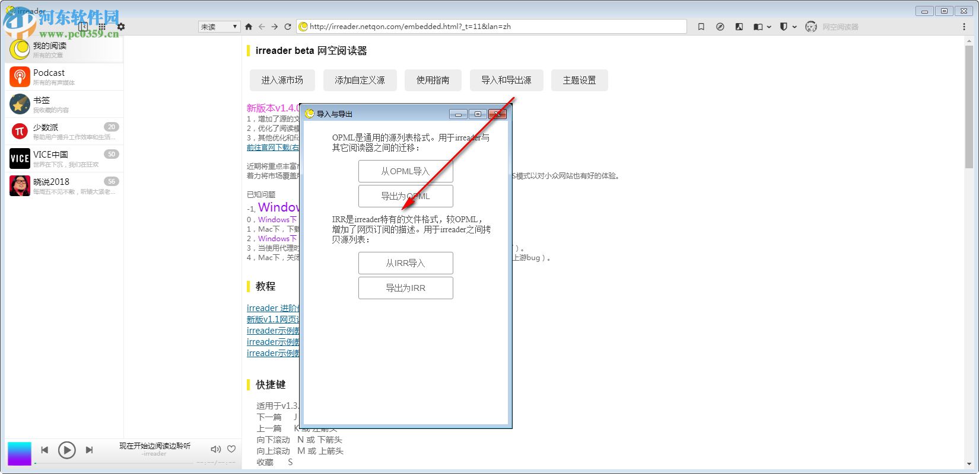Click the 少数派 unread count badge 20
The width and height of the screenshot is (979, 474).
pos(112,127)
